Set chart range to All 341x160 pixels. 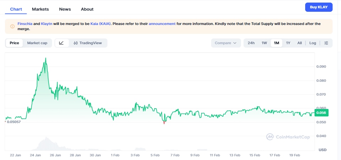(299, 43)
